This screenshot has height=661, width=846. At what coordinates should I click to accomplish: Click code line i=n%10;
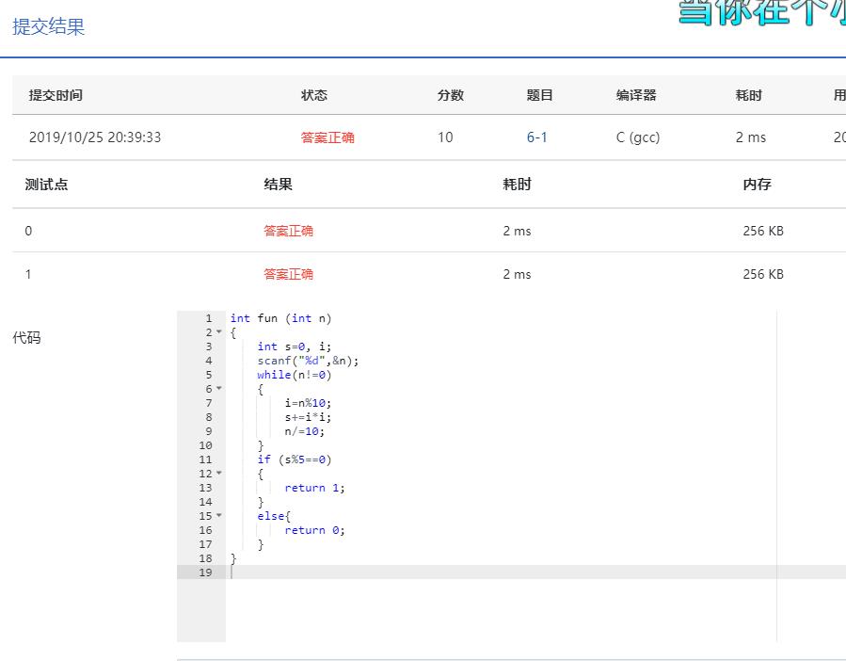pyautogui.click(x=308, y=403)
